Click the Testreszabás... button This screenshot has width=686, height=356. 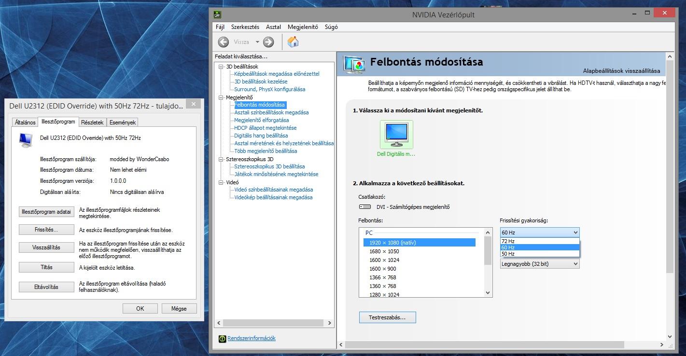[387, 317]
